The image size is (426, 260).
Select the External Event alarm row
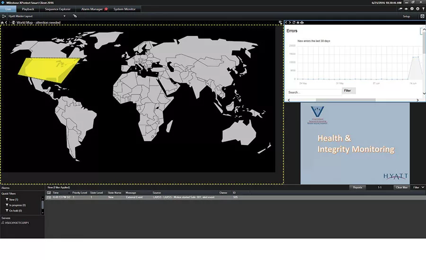tap(235, 197)
